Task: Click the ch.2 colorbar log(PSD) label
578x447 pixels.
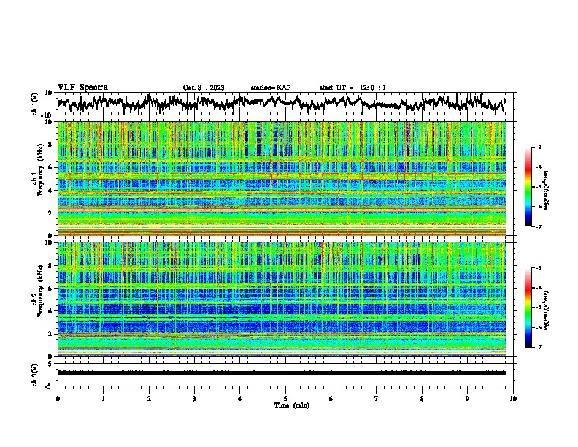Action: [546, 310]
